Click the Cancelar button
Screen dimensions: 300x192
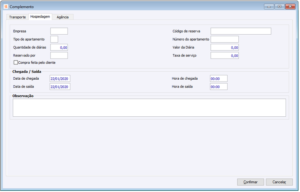coord(279,182)
